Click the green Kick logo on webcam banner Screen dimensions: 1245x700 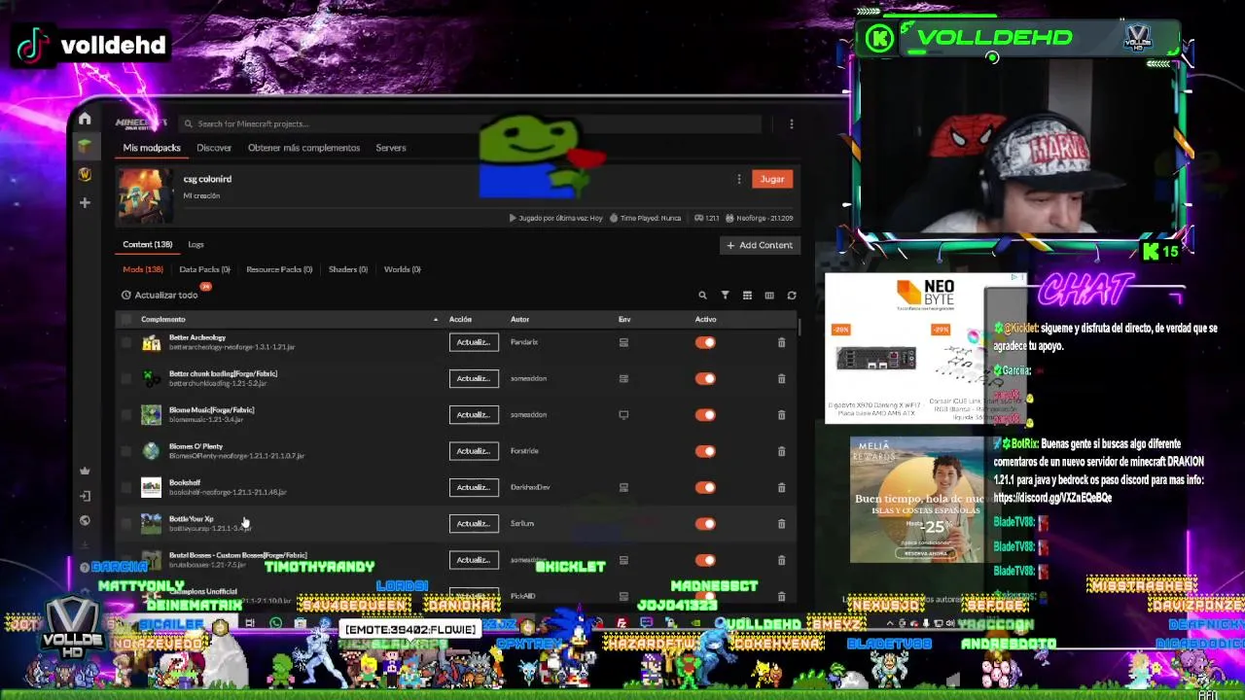coord(879,38)
